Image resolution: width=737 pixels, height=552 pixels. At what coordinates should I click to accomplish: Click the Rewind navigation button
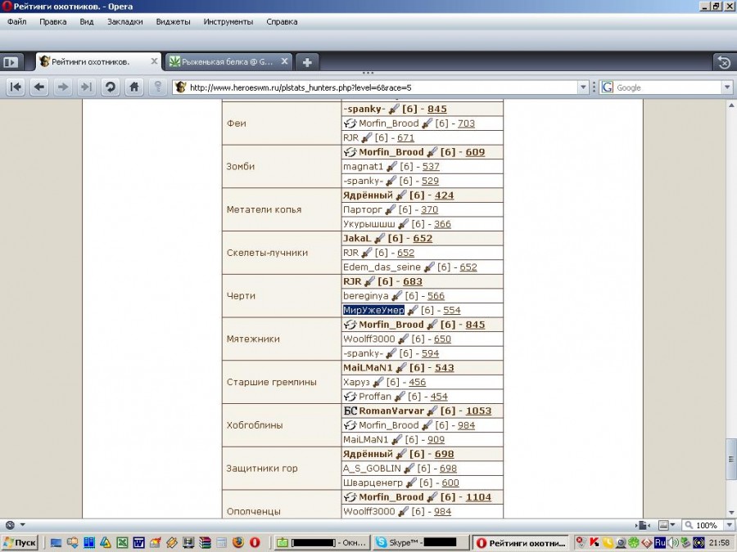tap(16, 88)
